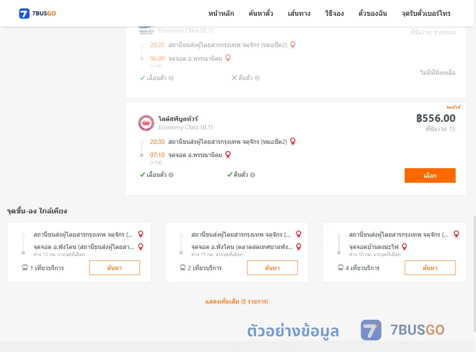
Task: Click the bus icon by 4 เที่ยวบริการ
Action: 340,268
